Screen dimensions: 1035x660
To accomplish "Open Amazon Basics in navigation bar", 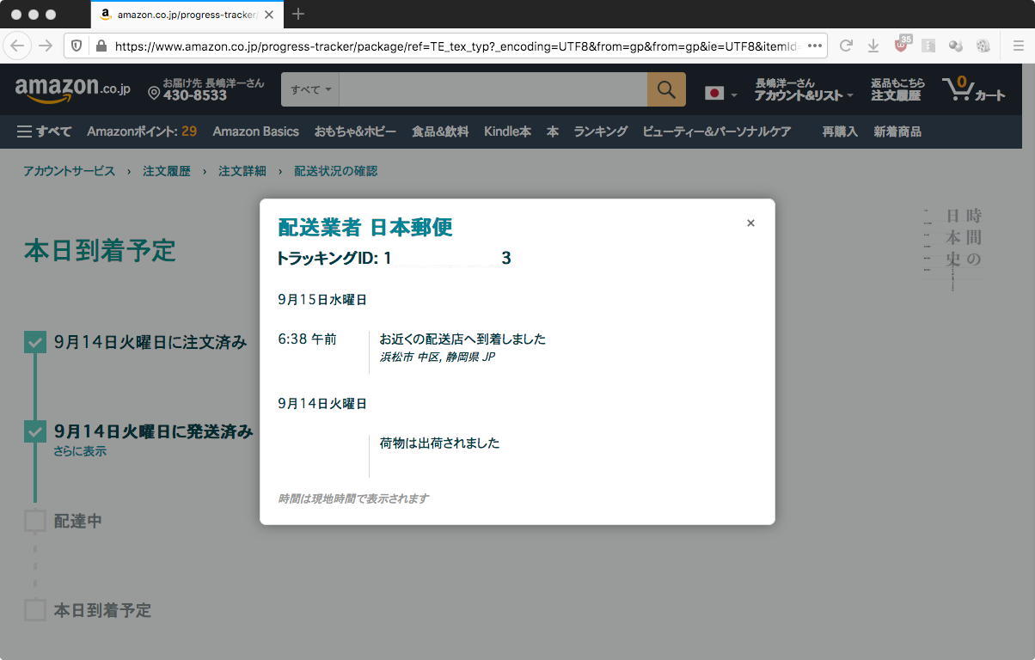I will point(255,131).
